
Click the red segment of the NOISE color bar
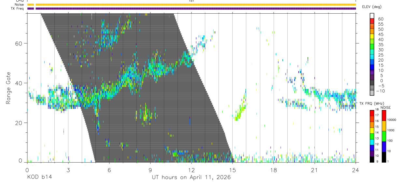click(384, 116)
